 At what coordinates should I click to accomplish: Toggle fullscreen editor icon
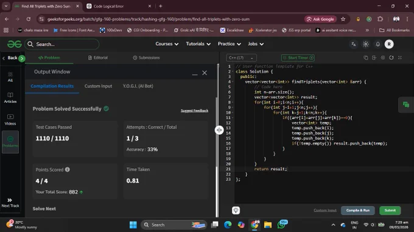400,58
